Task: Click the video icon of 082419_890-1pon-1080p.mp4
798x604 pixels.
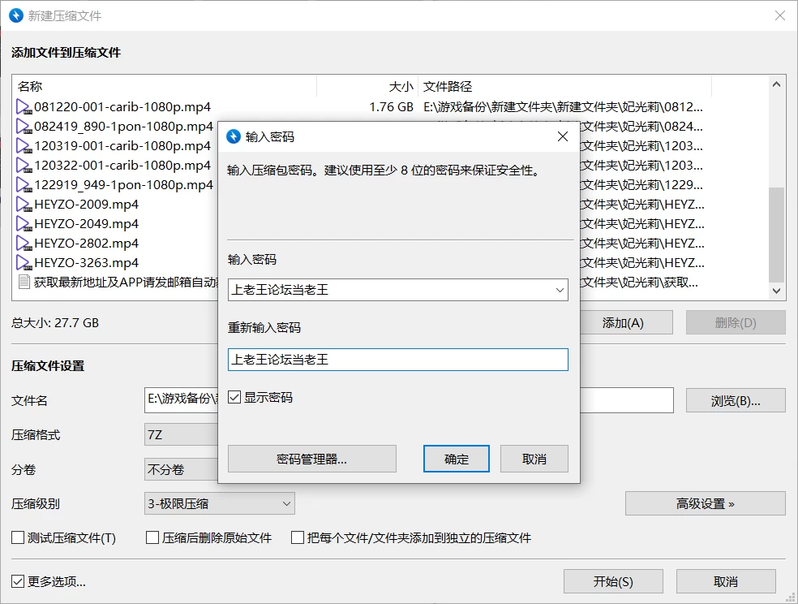Action: point(24,127)
